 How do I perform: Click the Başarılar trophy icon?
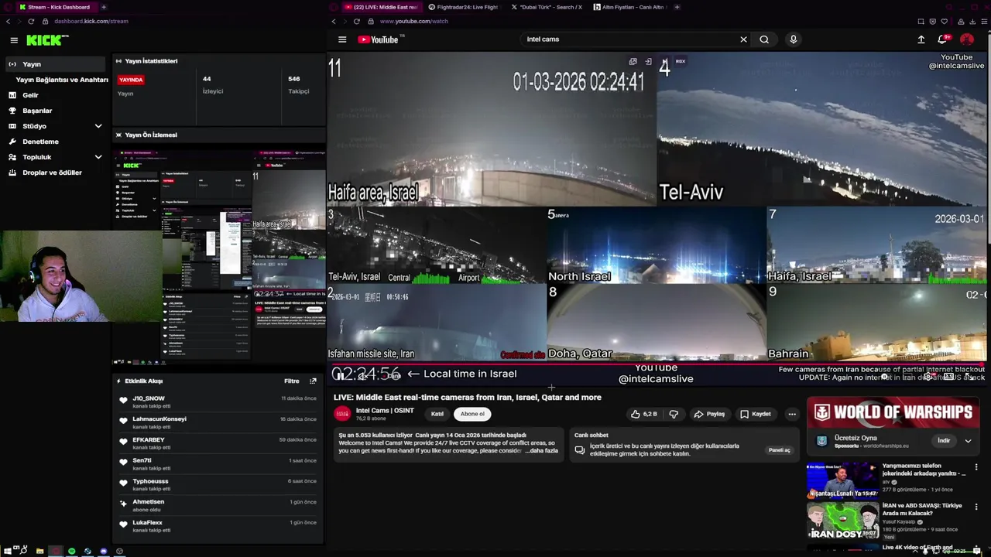point(12,111)
